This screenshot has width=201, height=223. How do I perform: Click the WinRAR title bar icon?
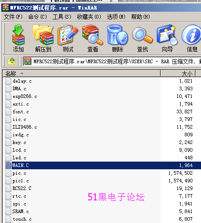coord(5,8)
